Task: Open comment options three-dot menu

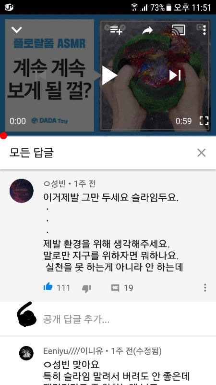Action: point(205,287)
